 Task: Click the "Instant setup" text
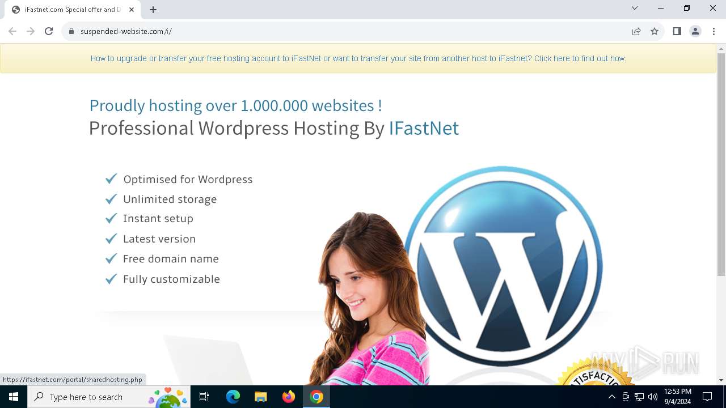coord(158,218)
